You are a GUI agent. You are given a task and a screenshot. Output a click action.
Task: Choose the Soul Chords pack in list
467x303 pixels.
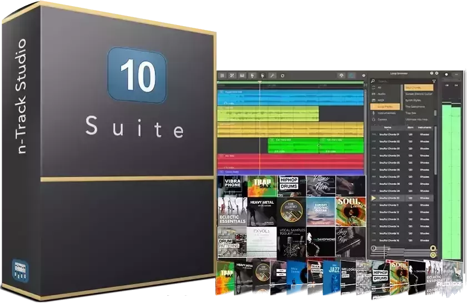pos(419,88)
